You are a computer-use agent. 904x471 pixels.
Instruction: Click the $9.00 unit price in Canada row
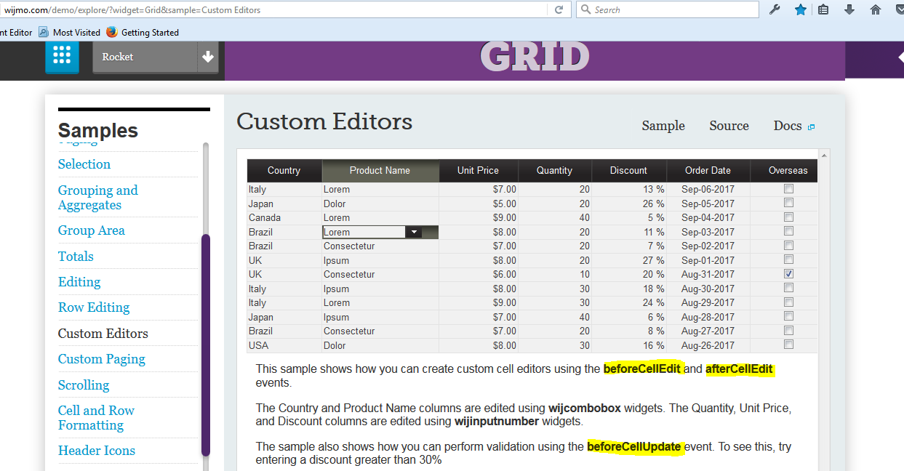click(x=479, y=217)
